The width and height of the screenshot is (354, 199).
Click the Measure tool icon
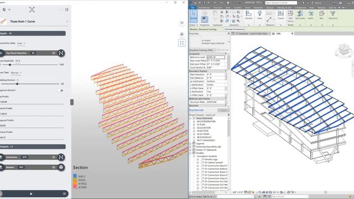(269, 19)
